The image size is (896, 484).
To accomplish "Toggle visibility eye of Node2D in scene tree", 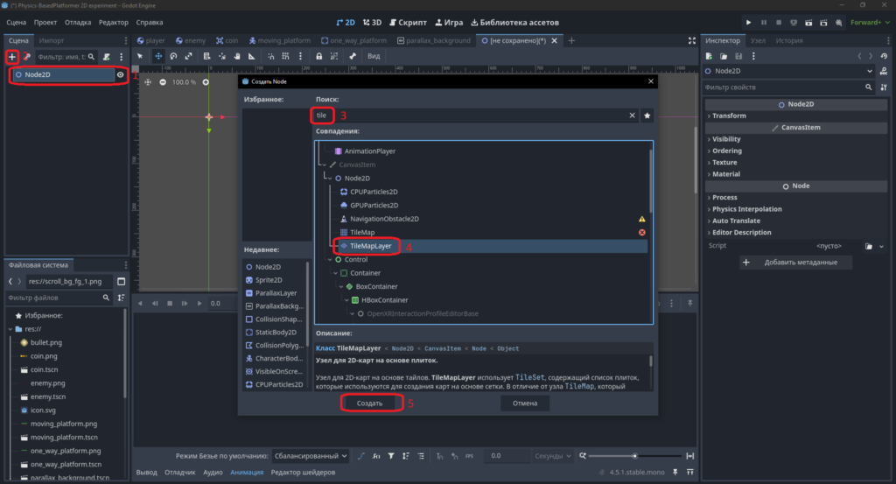I will click(121, 75).
